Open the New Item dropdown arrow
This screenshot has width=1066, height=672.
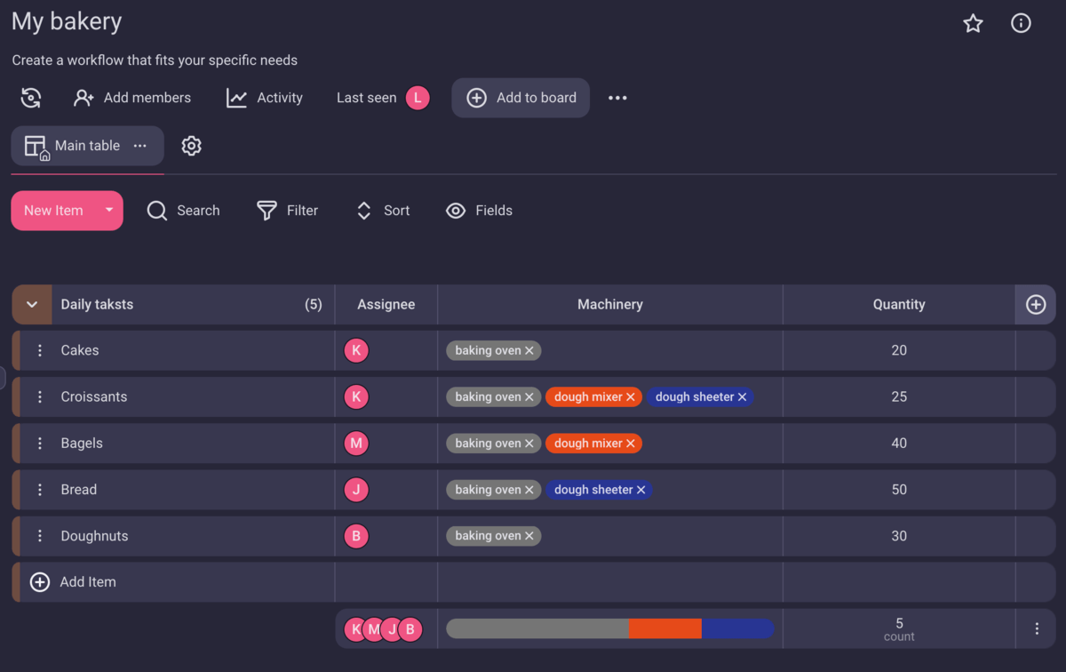pyautogui.click(x=108, y=211)
